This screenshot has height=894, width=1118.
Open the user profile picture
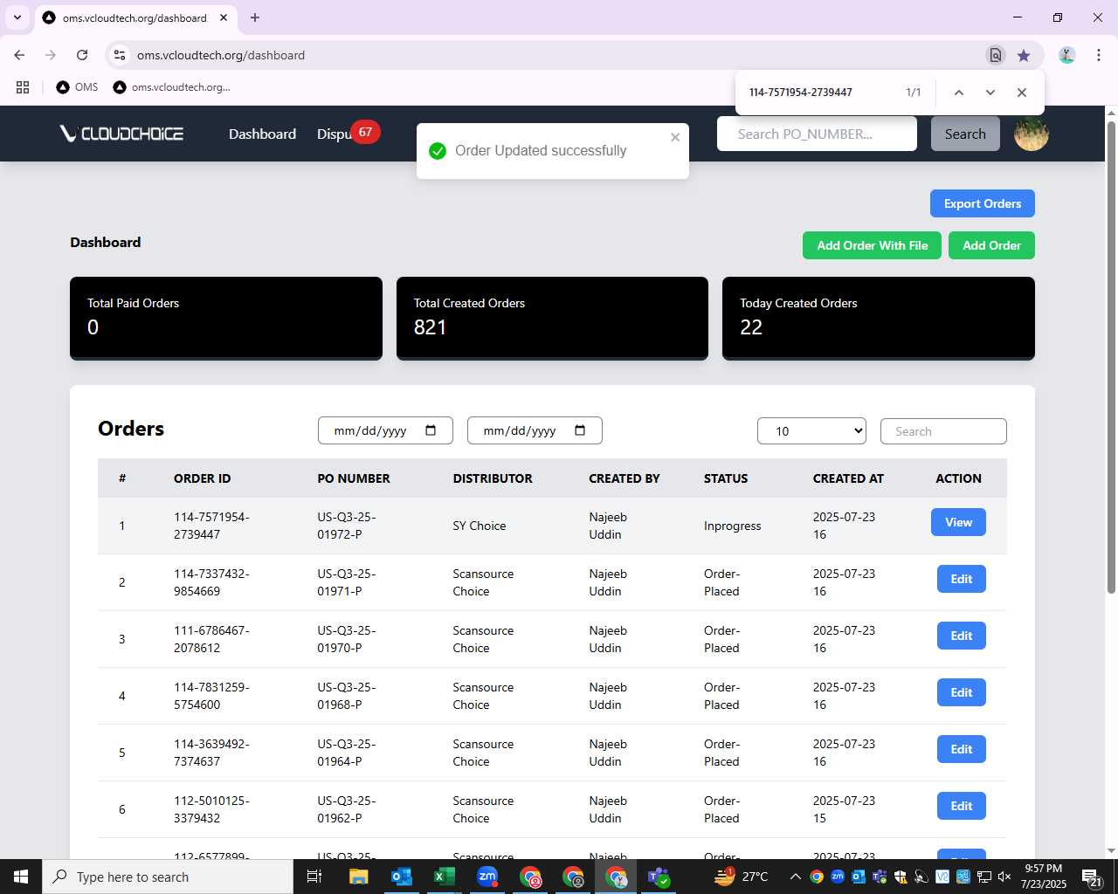click(x=1031, y=134)
